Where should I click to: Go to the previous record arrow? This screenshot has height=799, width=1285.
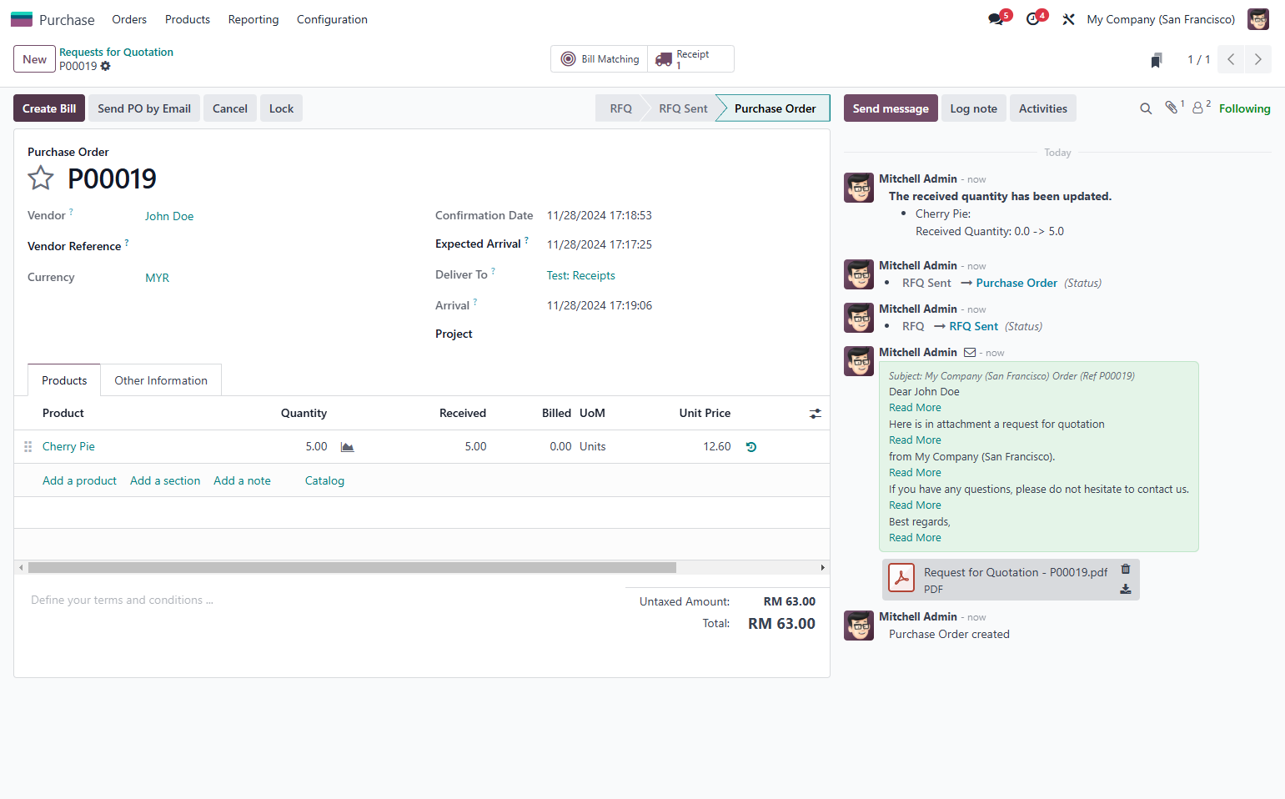1231,59
